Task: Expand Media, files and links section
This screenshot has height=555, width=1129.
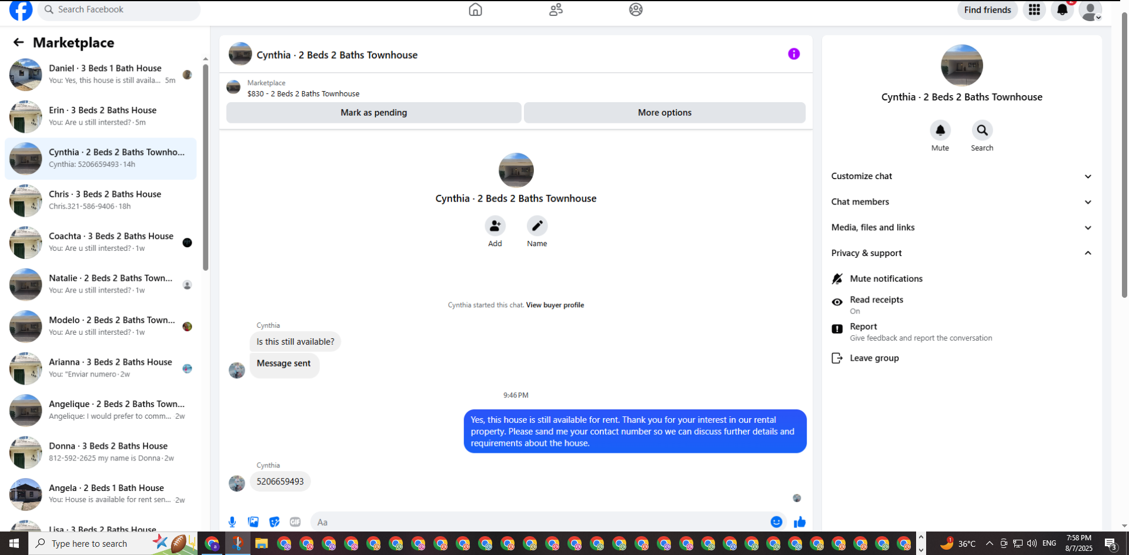Action: 962,227
